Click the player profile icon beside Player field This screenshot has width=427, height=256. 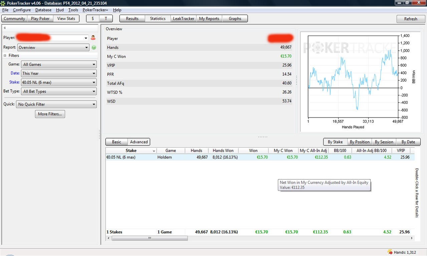click(93, 38)
